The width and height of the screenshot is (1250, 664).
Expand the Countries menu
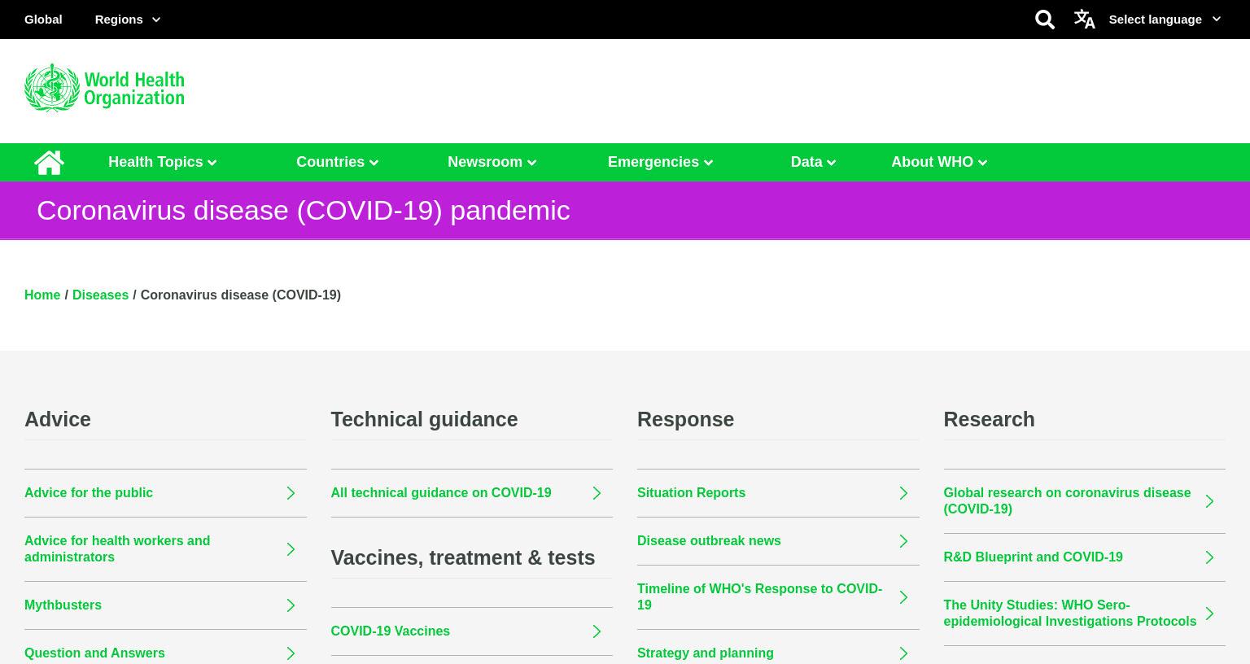[x=338, y=162]
